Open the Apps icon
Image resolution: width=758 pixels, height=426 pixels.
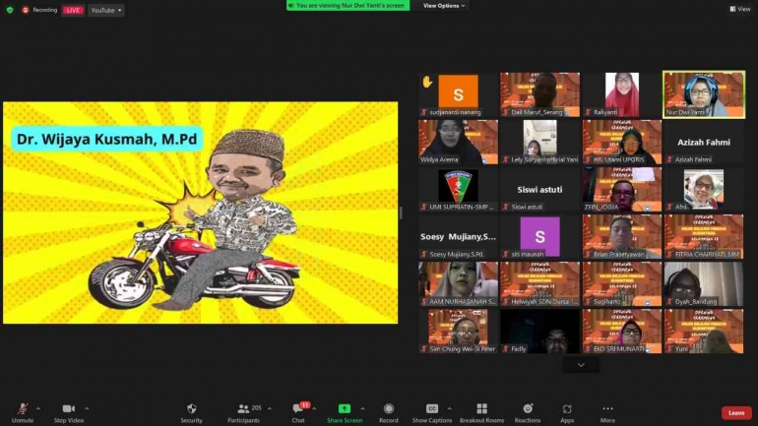pos(567,409)
